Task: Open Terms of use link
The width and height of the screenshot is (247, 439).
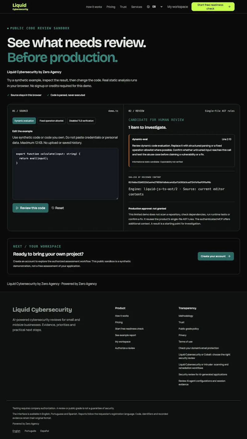Action: coord(186,342)
